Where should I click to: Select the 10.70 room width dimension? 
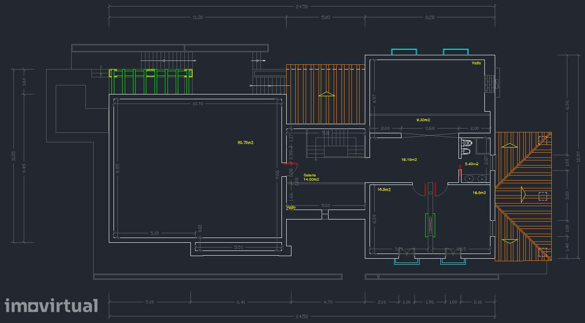tap(197, 104)
